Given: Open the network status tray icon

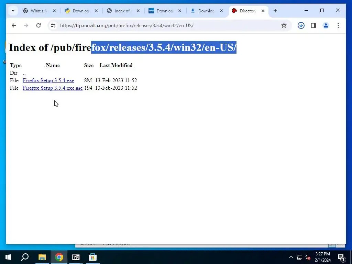Looking at the screenshot, I should tap(299, 257).
